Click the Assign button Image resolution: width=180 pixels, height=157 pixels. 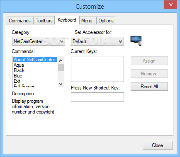point(149,61)
